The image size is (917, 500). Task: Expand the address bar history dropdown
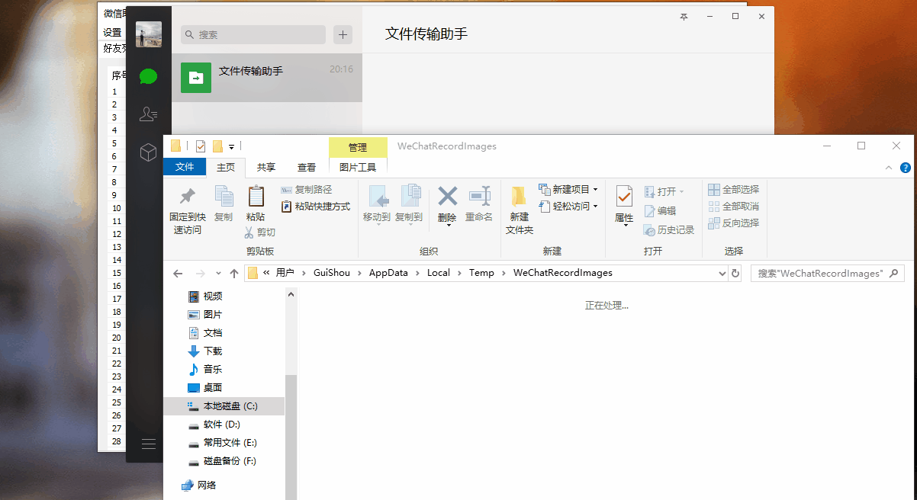coord(722,273)
